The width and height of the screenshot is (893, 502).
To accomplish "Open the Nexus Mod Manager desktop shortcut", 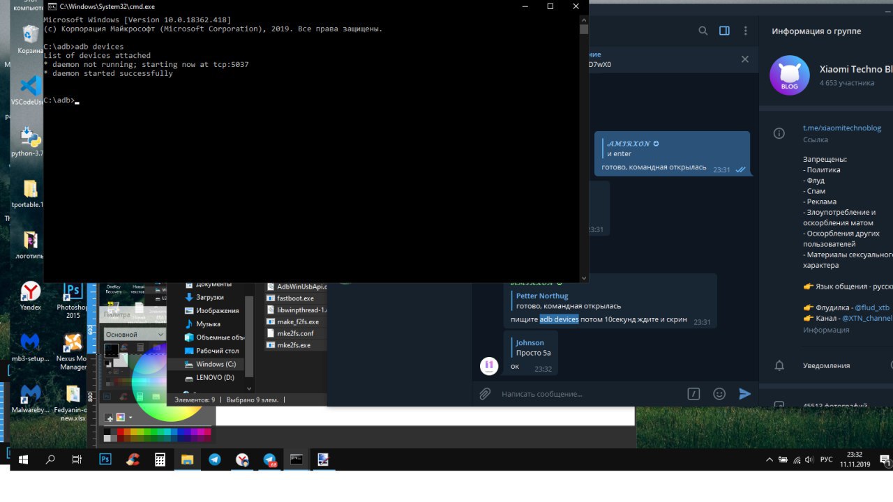I will tap(72, 352).
